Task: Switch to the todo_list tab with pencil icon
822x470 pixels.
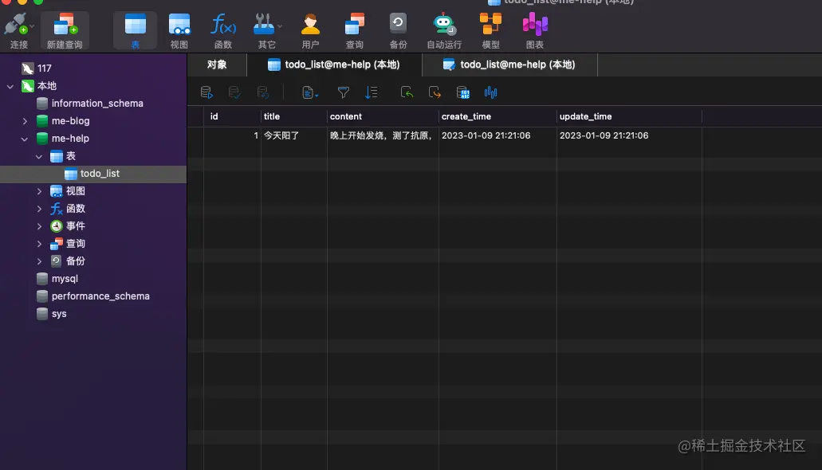Action: point(509,65)
